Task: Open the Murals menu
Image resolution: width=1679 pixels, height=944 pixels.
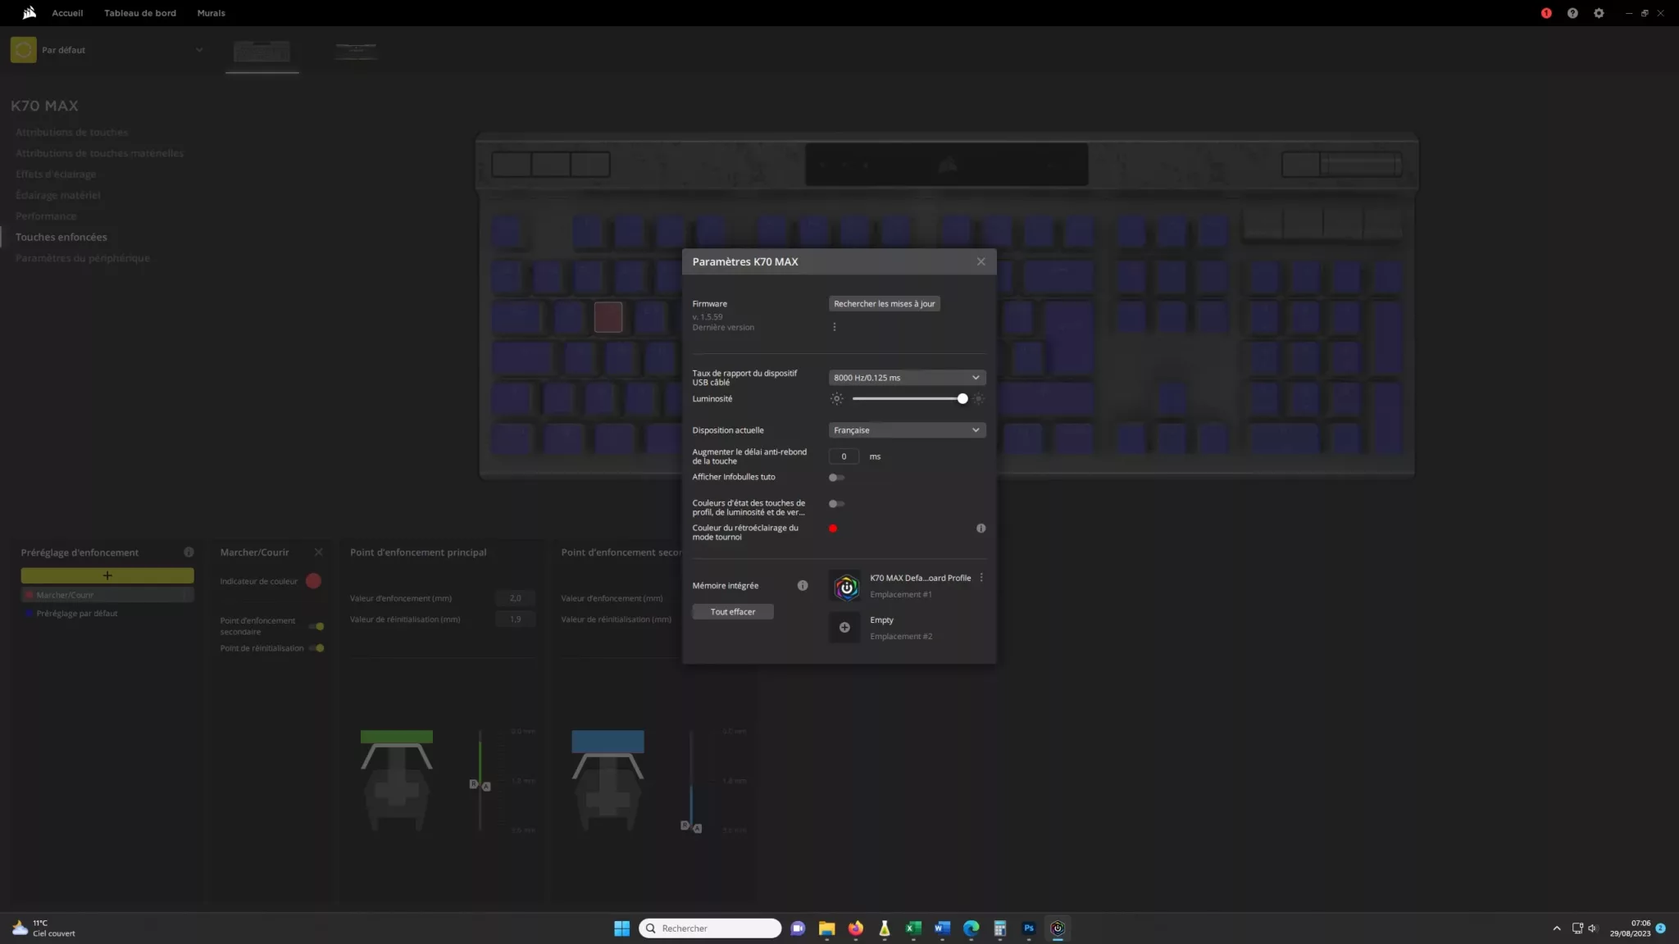Action: (x=211, y=13)
